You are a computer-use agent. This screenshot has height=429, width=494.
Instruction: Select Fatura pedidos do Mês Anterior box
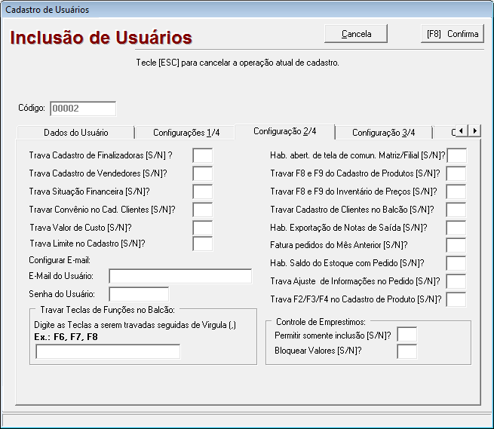click(x=456, y=245)
